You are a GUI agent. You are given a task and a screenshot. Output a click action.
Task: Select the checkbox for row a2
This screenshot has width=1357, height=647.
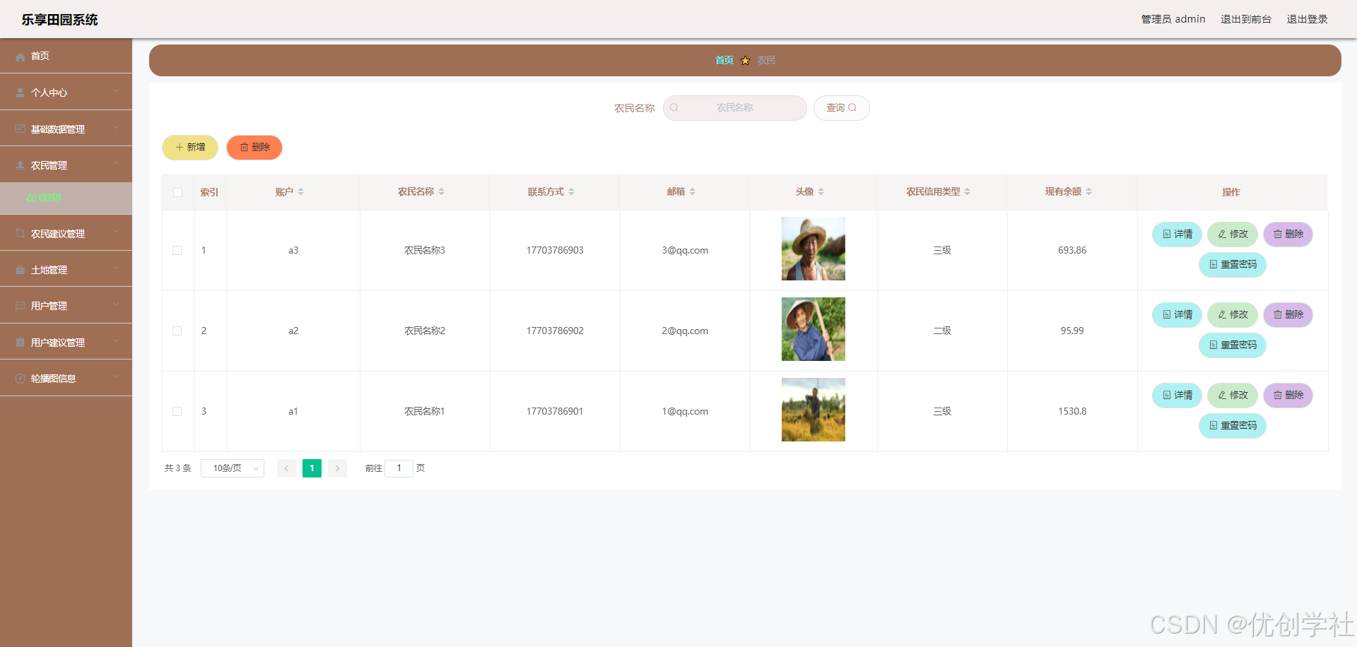click(x=177, y=331)
